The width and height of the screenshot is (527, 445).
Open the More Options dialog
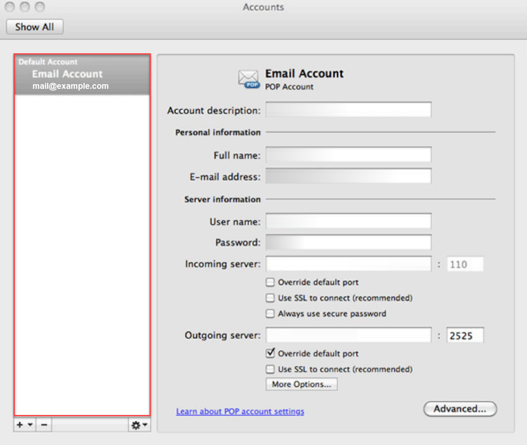(301, 384)
